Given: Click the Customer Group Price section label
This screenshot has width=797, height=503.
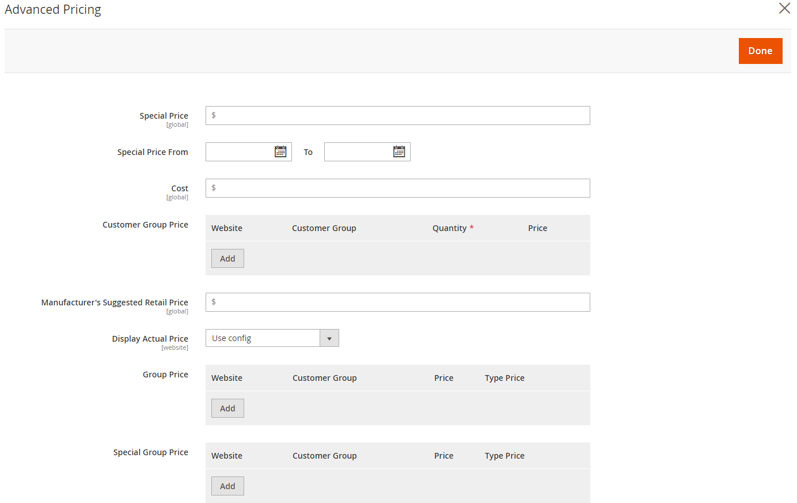Looking at the screenshot, I should [145, 225].
